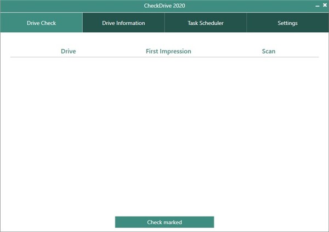Click the First Impression column header
Screen dimensions: 329x232
click(x=168, y=51)
